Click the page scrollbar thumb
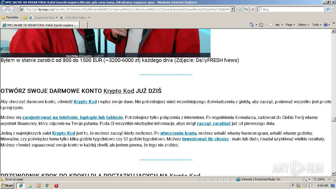The width and height of the screenshot is (336, 189). click(x=333, y=119)
